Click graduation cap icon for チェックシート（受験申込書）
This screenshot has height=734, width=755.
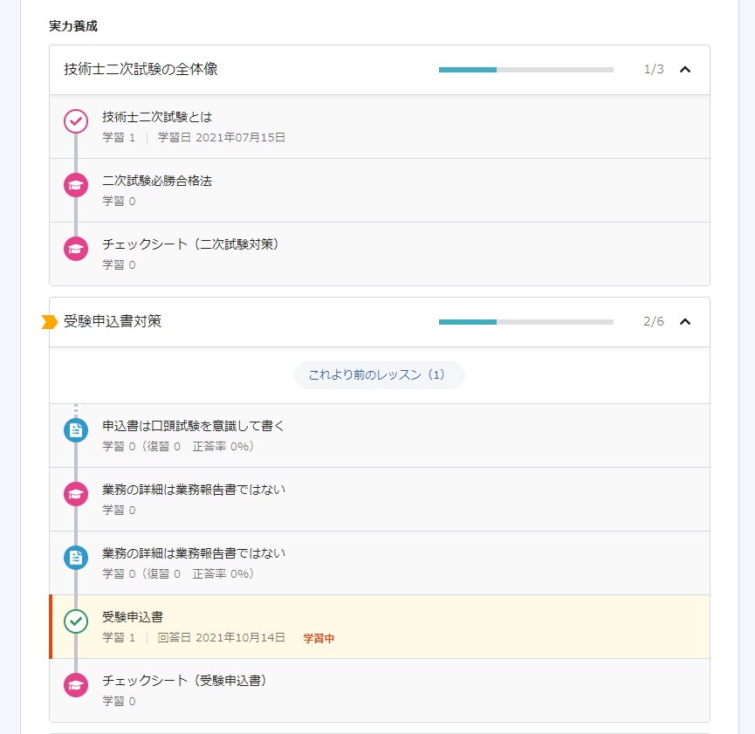click(76, 685)
